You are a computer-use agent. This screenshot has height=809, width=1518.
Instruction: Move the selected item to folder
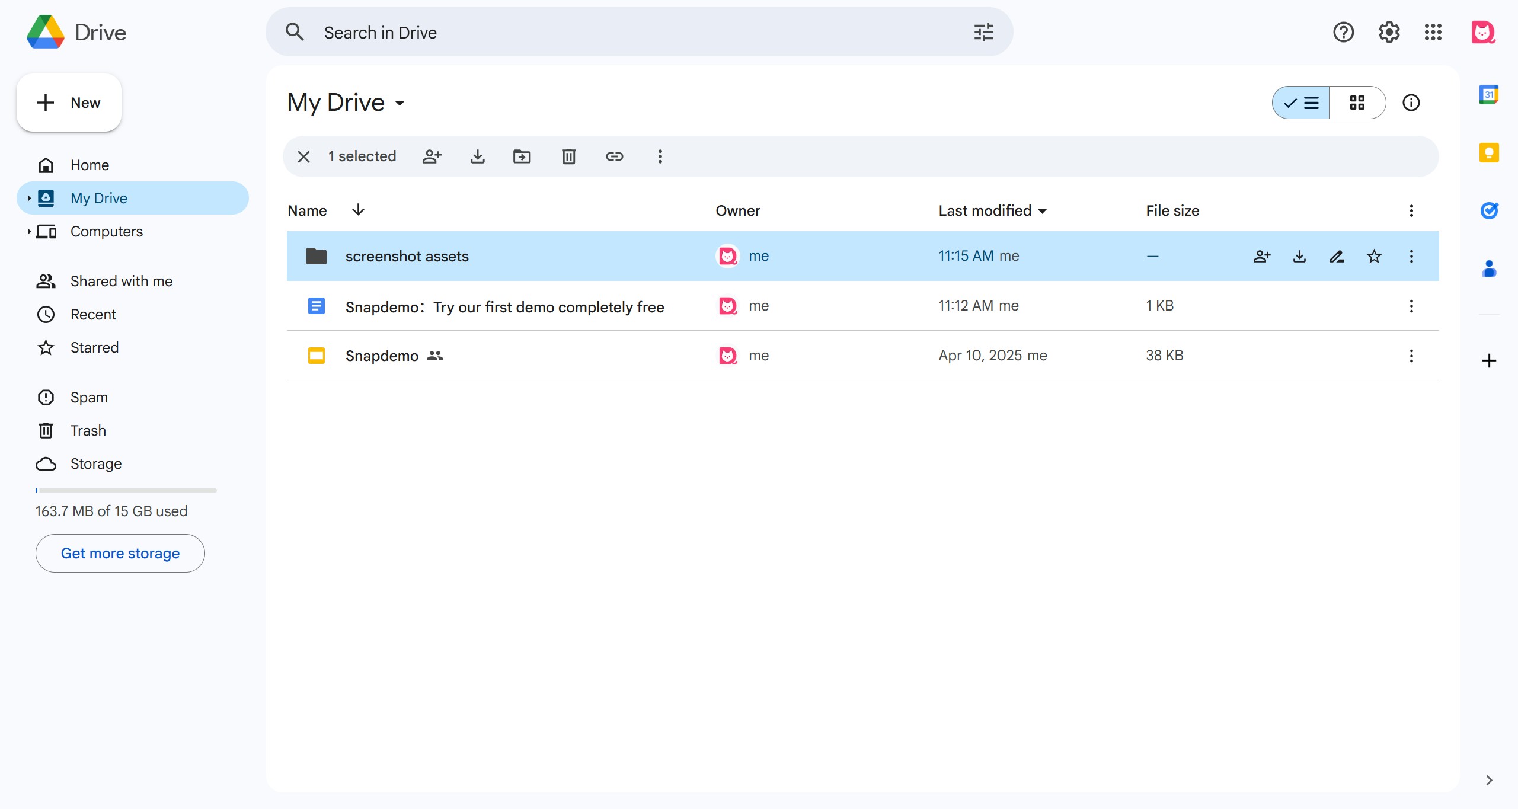(522, 156)
